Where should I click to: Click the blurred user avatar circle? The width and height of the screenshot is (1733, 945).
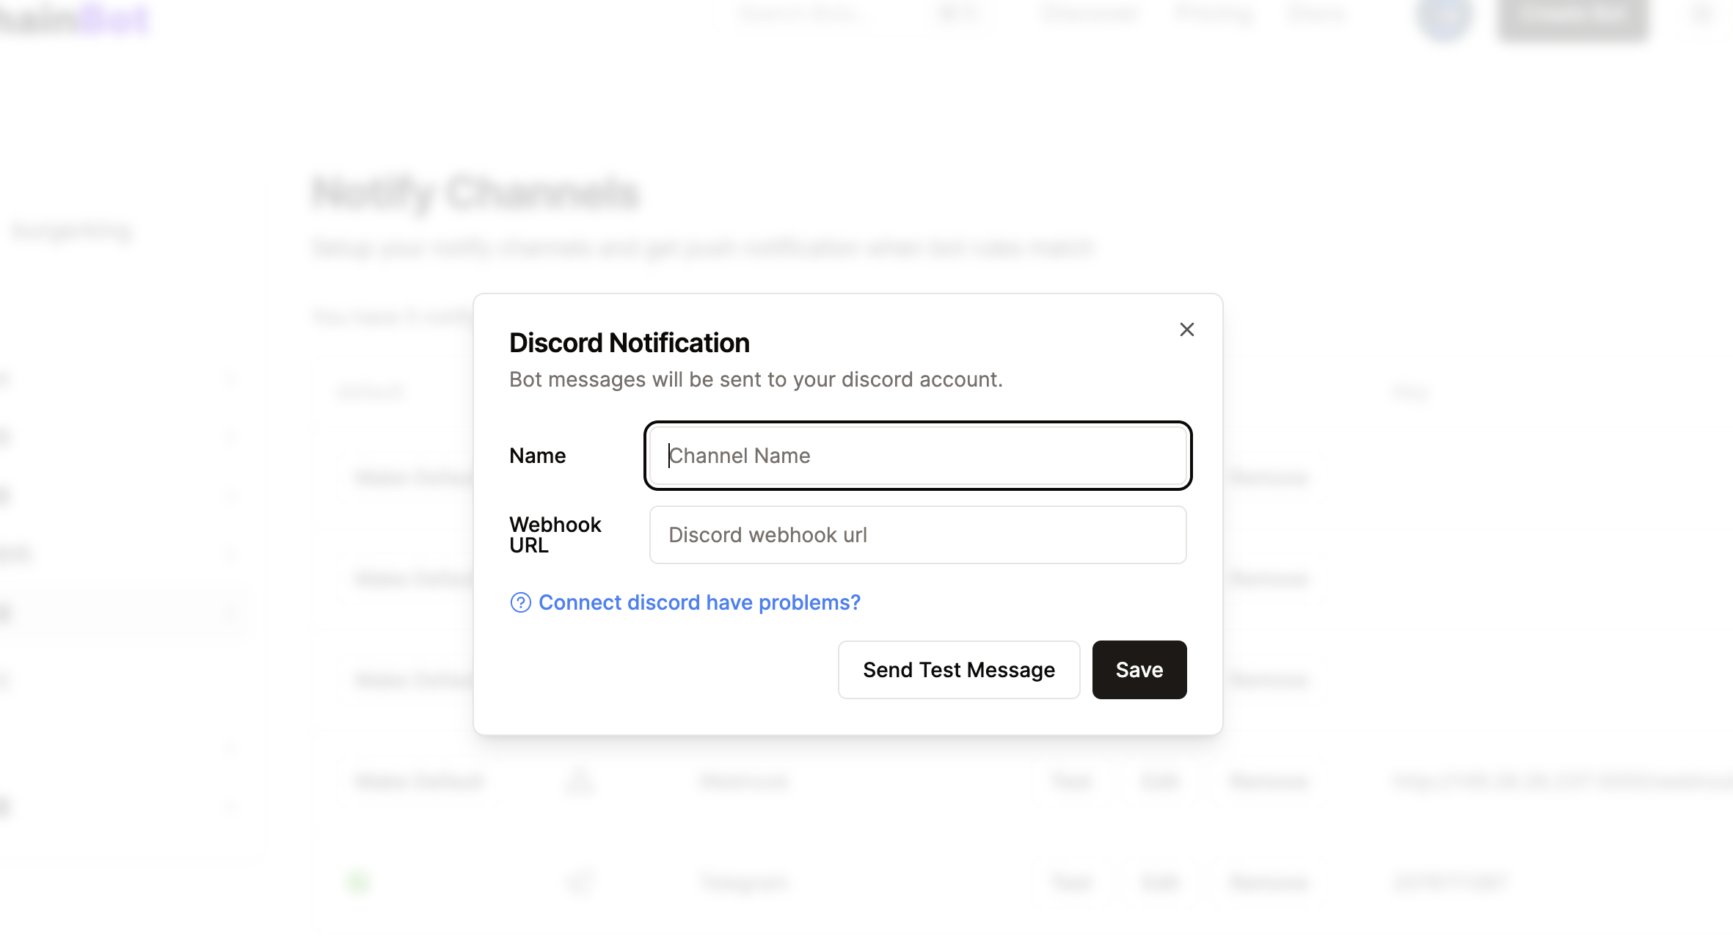coord(1443,16)
